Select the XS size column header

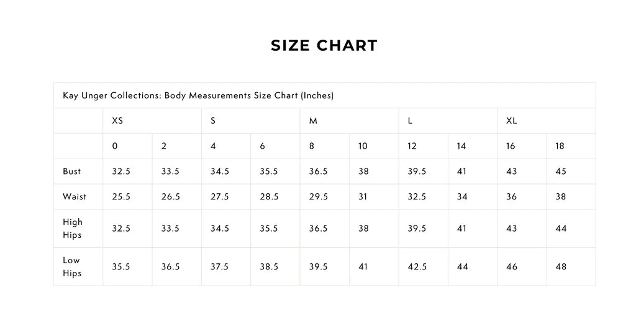tap(117, 121)
